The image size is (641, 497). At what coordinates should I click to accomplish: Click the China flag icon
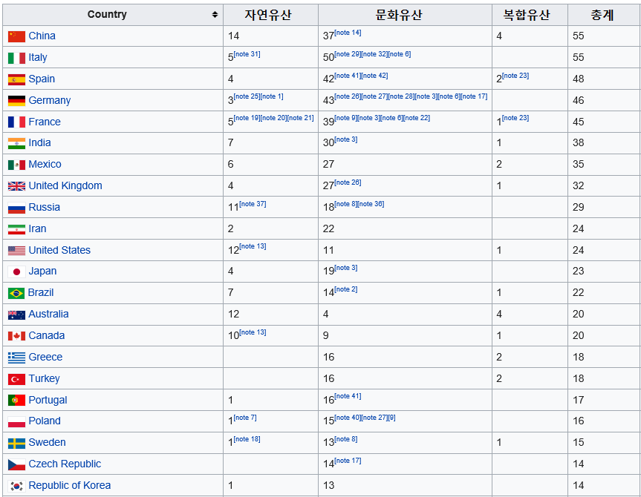pos(17,36)
